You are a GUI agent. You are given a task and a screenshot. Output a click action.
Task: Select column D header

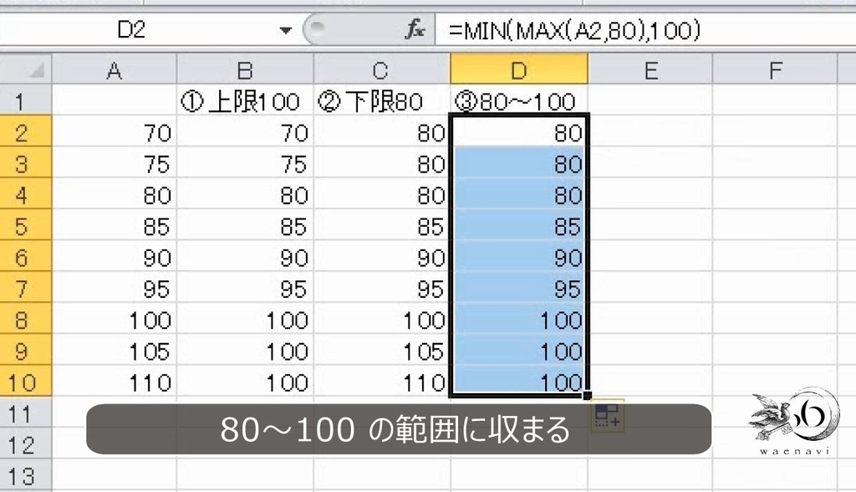(520, 69)
